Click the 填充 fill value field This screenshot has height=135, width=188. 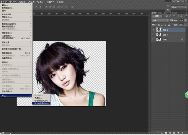182,25
